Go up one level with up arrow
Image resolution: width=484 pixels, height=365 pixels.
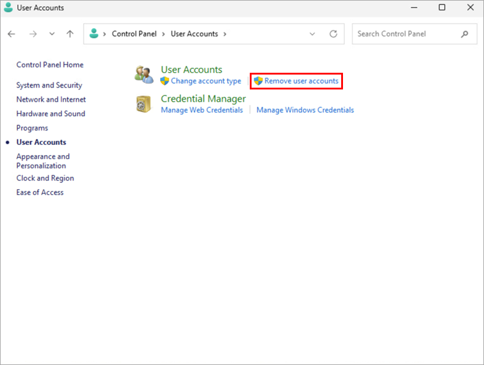(x=70, y=34)
